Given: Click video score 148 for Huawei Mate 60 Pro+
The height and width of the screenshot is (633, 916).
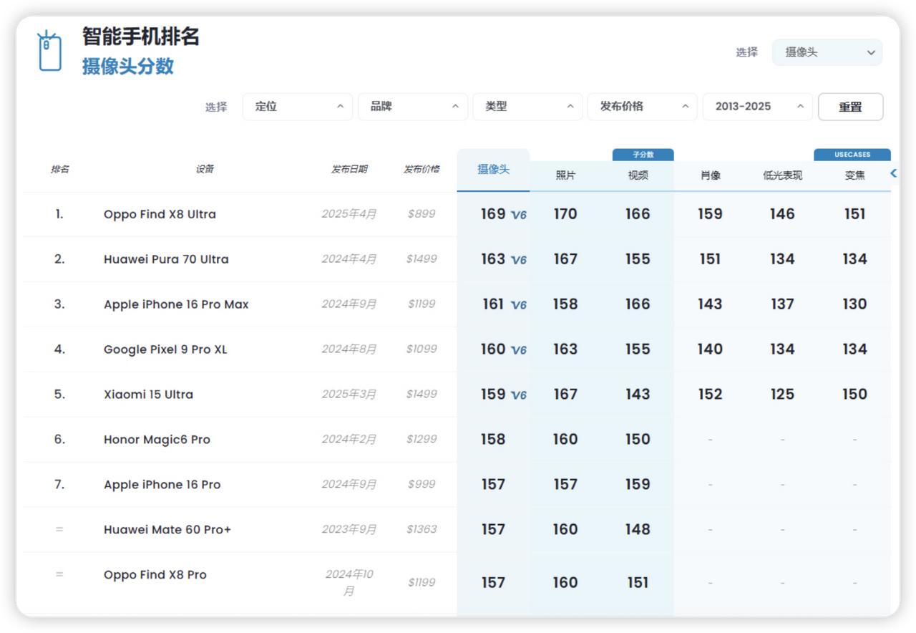Looking at the screenshot, I should [x=638, y=530].
